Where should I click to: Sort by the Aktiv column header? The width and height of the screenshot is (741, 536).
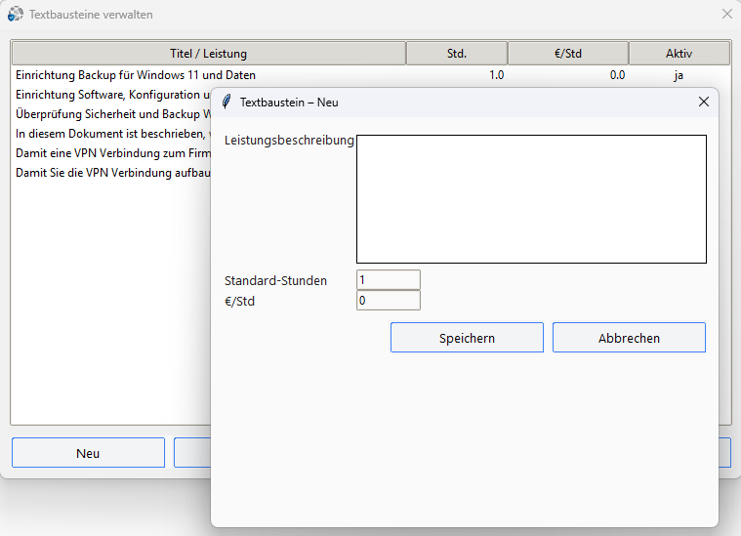[679, 53]
